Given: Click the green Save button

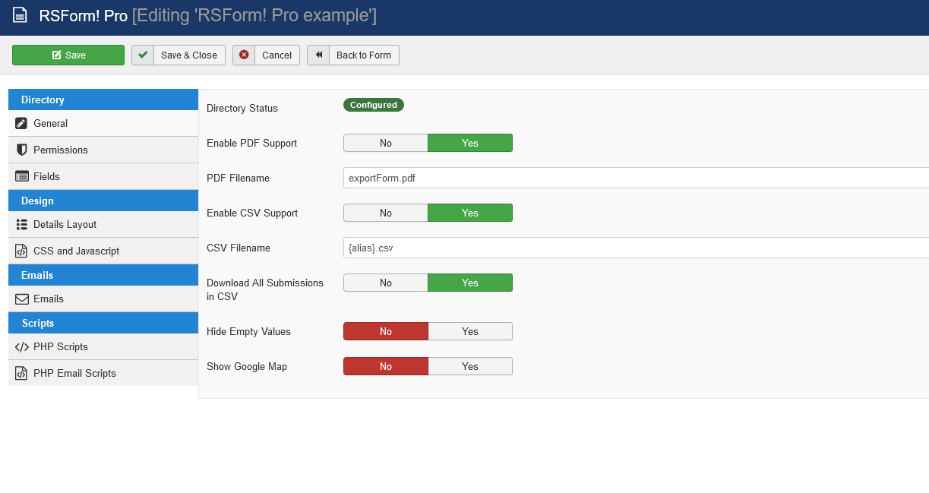Looking at the screenshot, I should click(x=68, y=55).
